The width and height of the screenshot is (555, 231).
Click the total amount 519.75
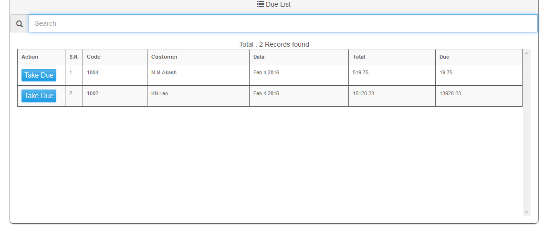click(360, 73)
